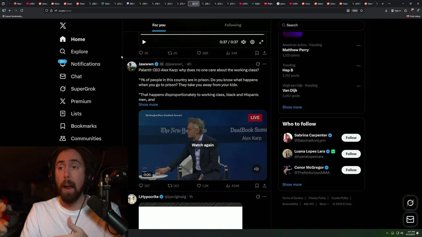Reply to Jawwwn's post with 267 comments

pyautogui.click(x=144, y=186)
